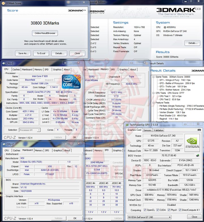Image resolution: width=204 pixels, height=222 pixels.
Task: Click the BIOS Version field 70.15.27.00.40
Action: tap(169, 156)
